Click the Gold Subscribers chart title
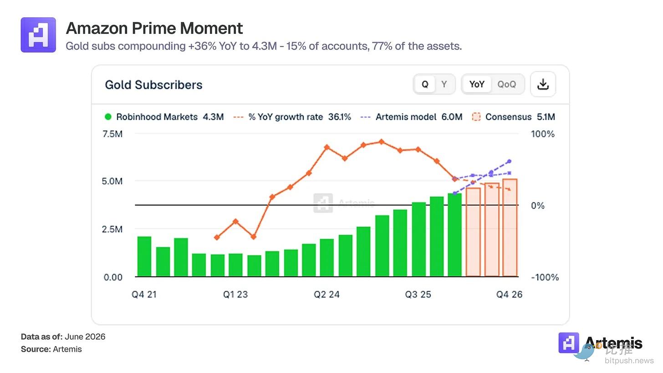 point(153,85)
